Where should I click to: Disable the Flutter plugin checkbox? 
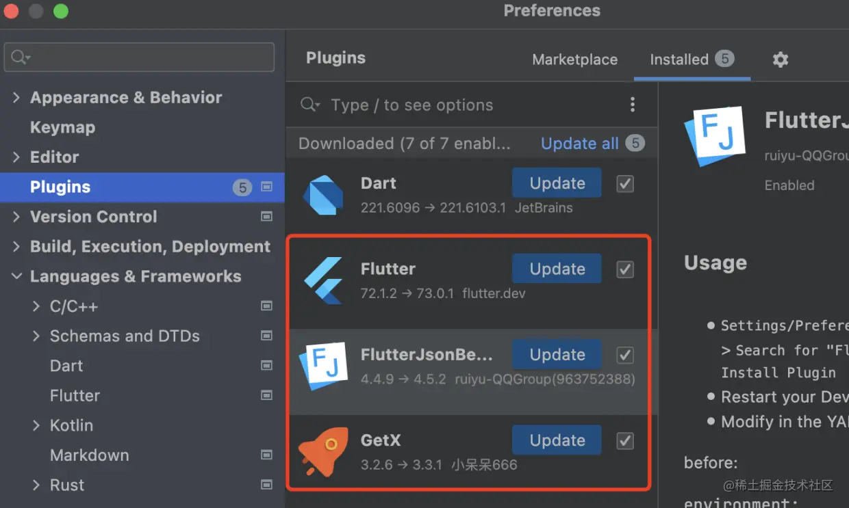pos(625,269)
